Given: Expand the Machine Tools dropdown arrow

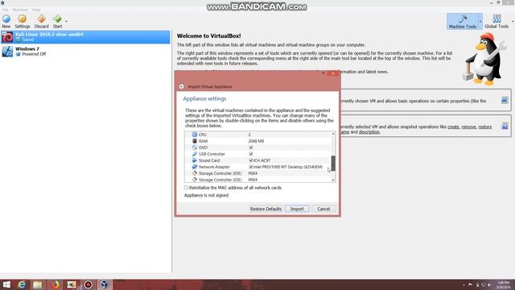Looking at the screenshot, I should pyautogui.click(x=480, y=22).
